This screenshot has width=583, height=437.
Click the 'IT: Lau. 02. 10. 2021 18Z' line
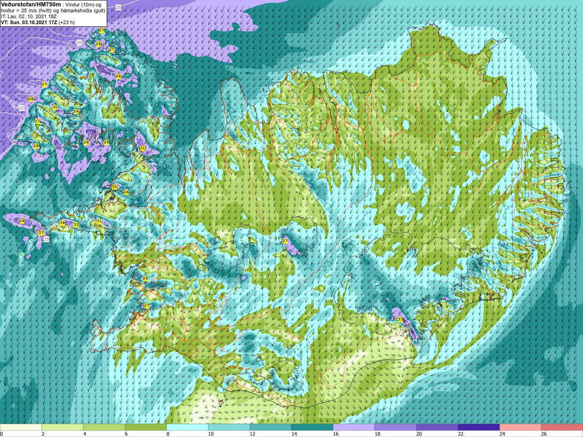[29, 16]
